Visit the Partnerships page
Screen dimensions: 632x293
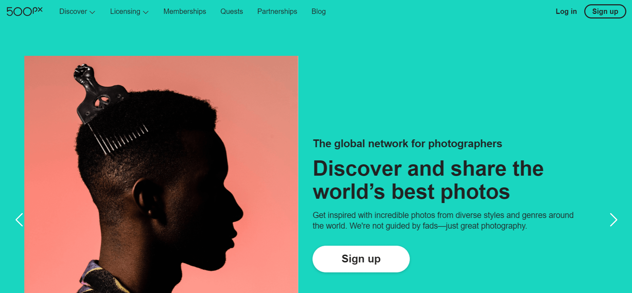click(x=277, y=11)
